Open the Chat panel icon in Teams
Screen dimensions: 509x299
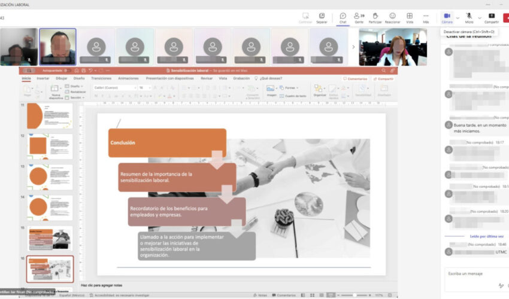[x=343, y=18]
